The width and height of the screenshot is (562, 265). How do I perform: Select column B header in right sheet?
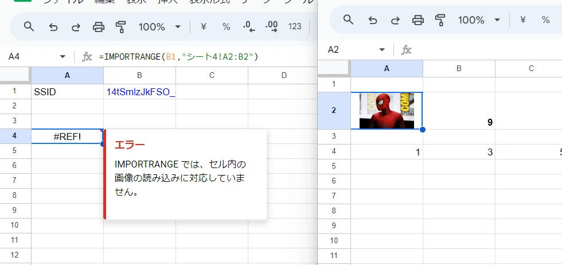point(459,68)
